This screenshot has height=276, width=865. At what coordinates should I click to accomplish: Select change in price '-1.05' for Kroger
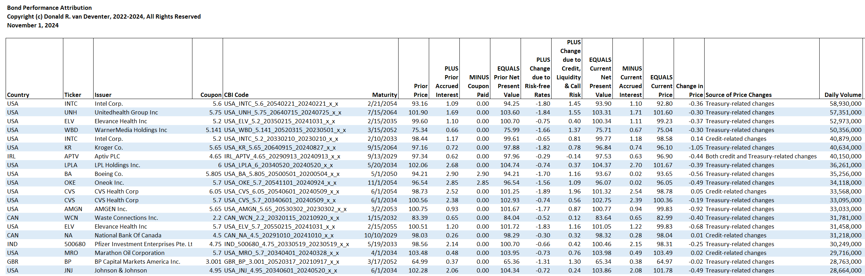point(696,147)
